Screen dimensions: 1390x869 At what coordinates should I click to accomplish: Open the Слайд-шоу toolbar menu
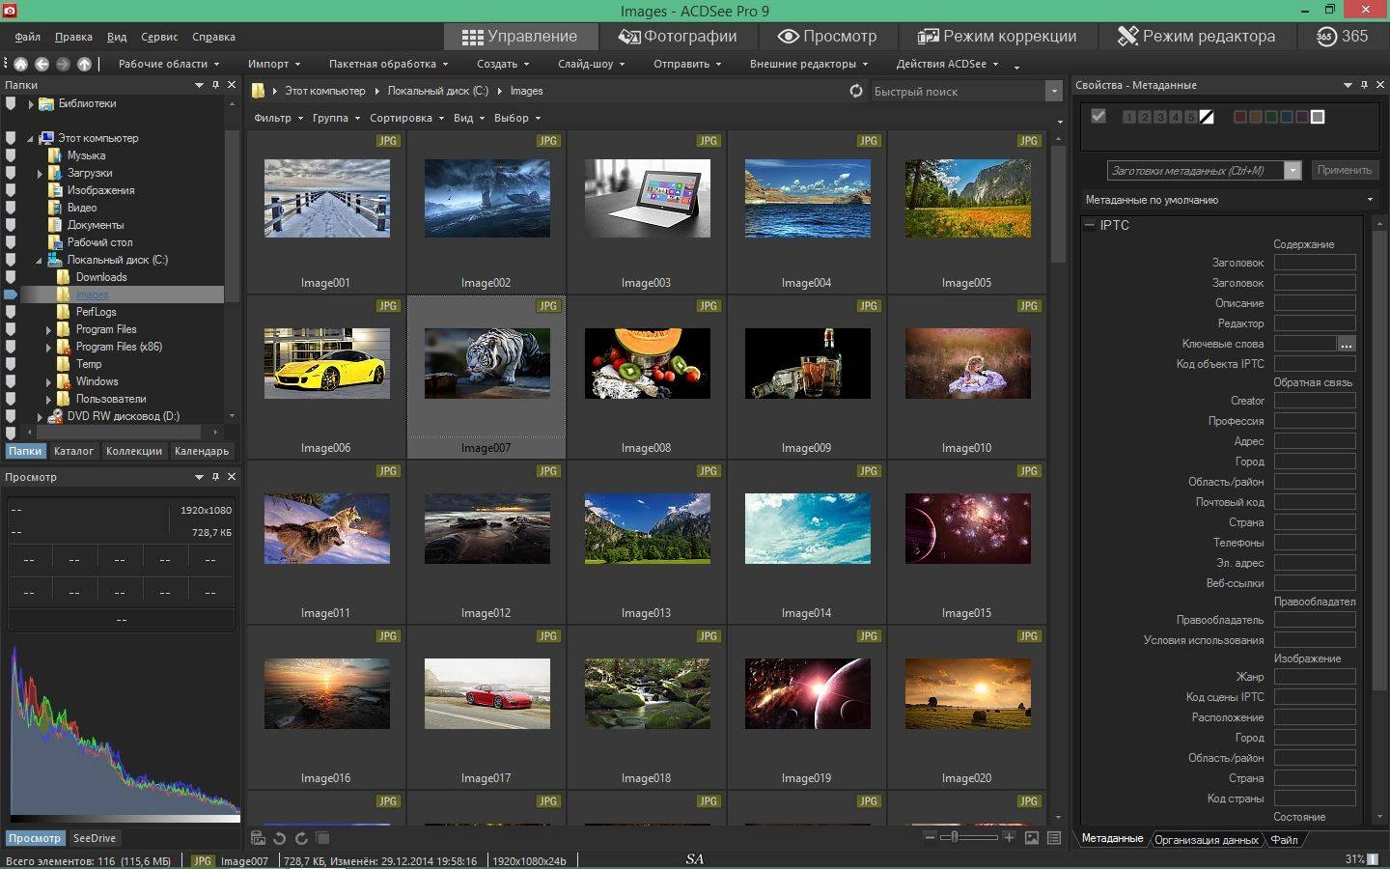[591, 64]
